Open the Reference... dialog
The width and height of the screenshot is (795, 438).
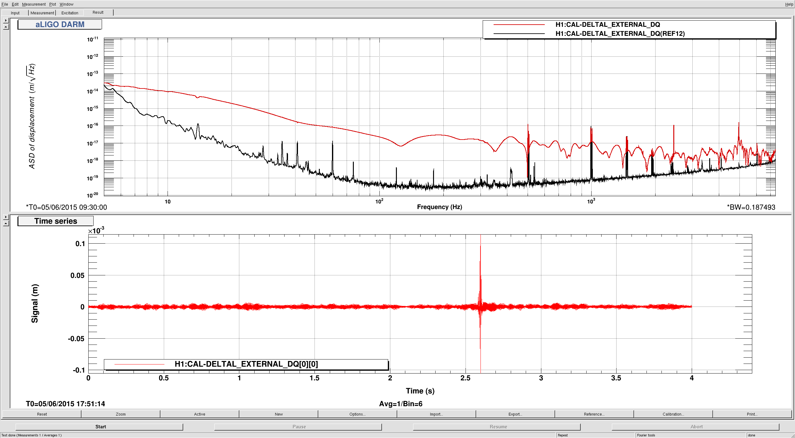594,414
